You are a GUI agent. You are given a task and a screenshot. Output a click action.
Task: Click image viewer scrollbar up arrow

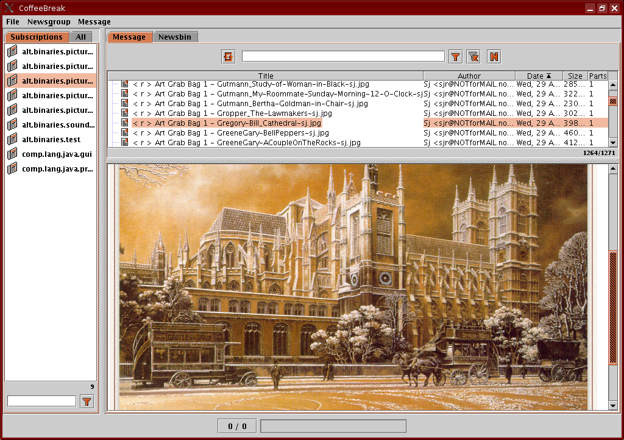tap(613, 168)
